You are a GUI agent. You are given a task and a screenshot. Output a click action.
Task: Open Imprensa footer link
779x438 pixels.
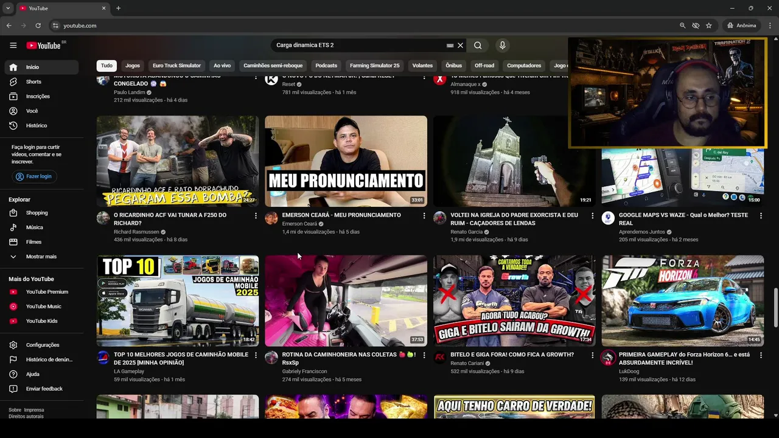[x=34, y=410]
